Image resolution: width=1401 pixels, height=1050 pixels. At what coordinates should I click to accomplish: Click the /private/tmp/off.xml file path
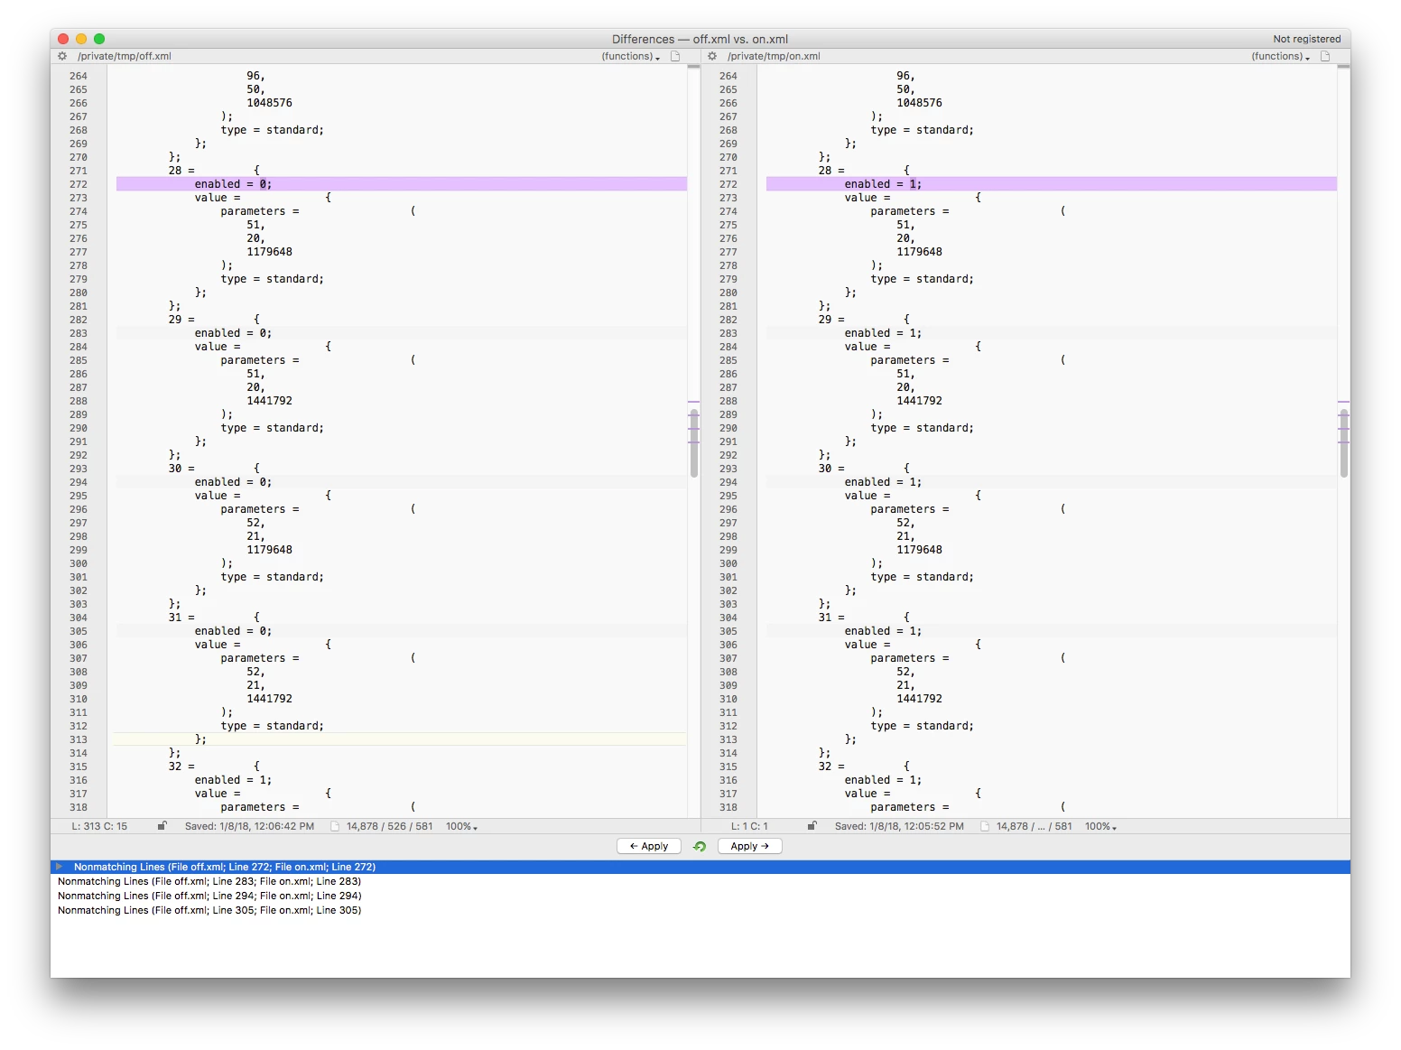[x=125, y=56]
